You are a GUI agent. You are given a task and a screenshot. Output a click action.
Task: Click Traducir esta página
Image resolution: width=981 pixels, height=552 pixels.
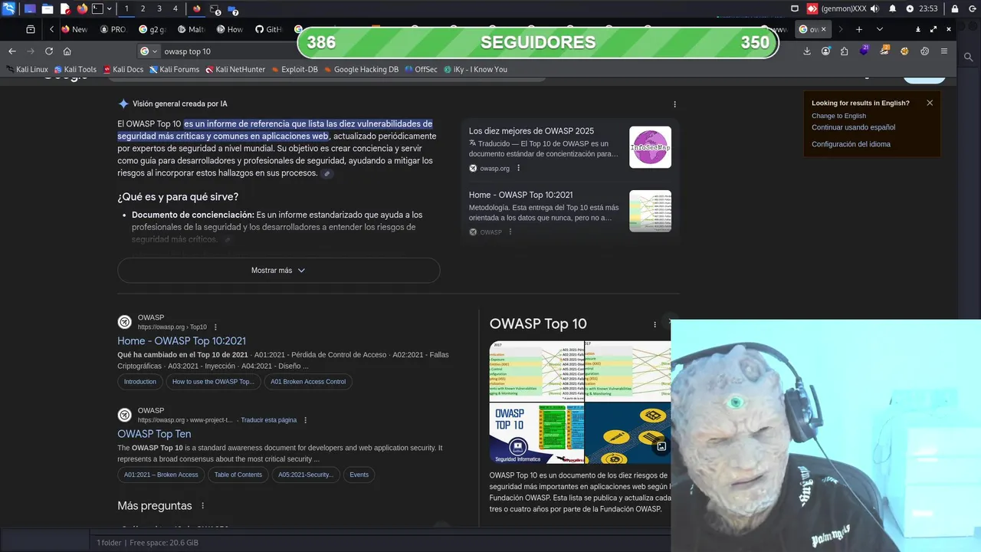(268, 420)
